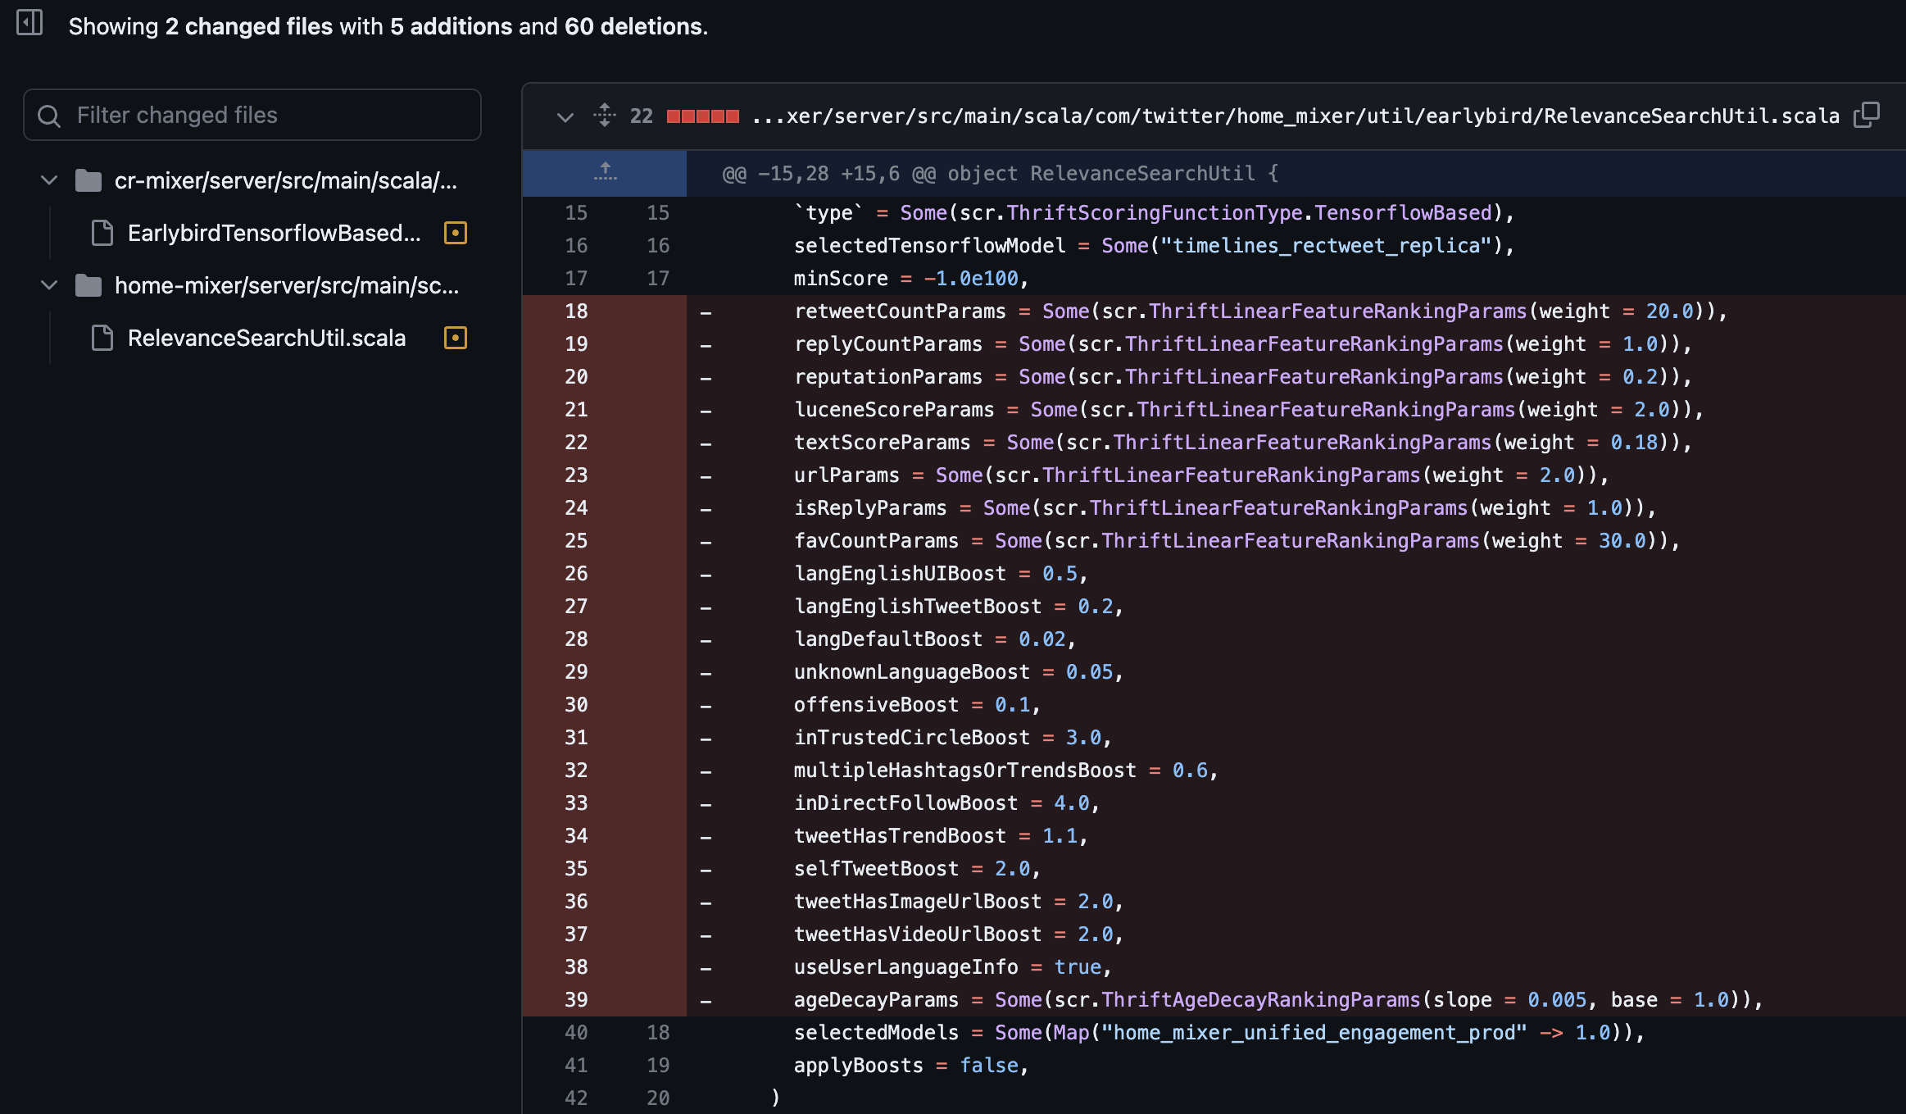Click file icon beside RelevanceSearchUtil.scala tree entry

[x=102, y=338]
